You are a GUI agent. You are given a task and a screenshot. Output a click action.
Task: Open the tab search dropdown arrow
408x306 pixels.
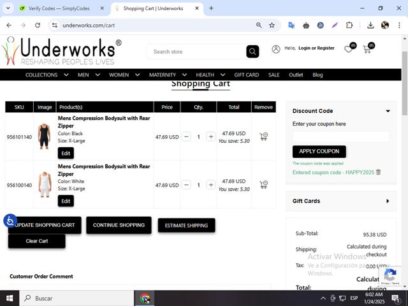click(8, 8)
